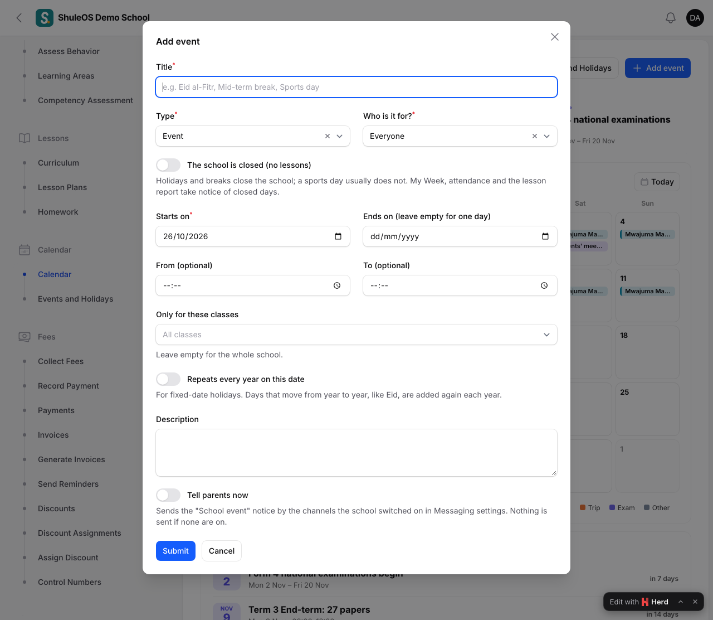Open the Only for these classes dropdown
Screen dimensions: 713x620
coord(356,335)
